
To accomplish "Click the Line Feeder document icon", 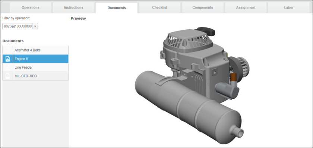I will click(x=7, y=68).
